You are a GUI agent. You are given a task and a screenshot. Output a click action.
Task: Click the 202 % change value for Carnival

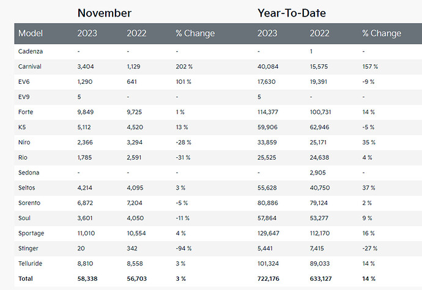[184, 66]
